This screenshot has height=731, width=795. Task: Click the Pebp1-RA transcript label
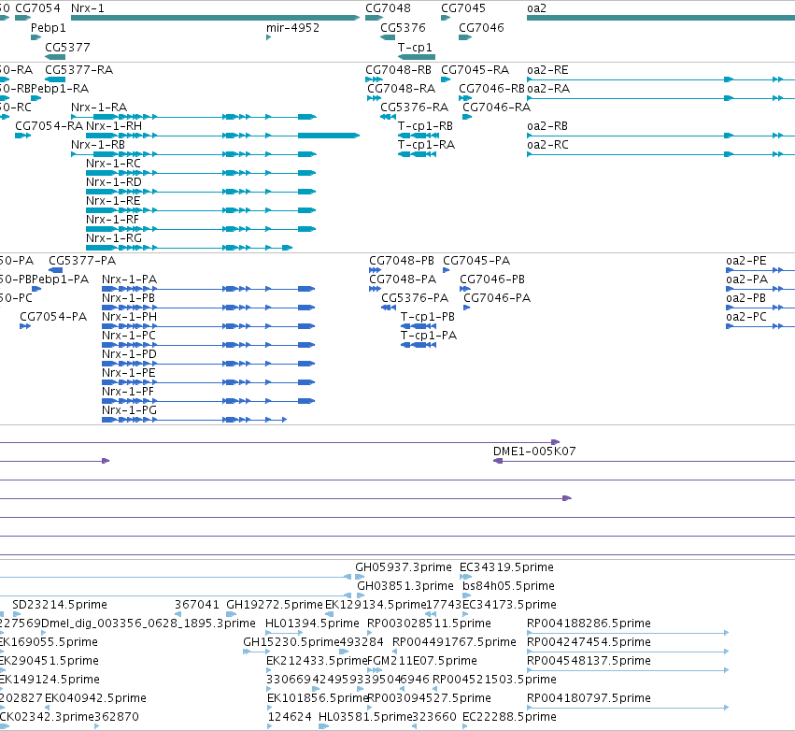tap(60, 89)
